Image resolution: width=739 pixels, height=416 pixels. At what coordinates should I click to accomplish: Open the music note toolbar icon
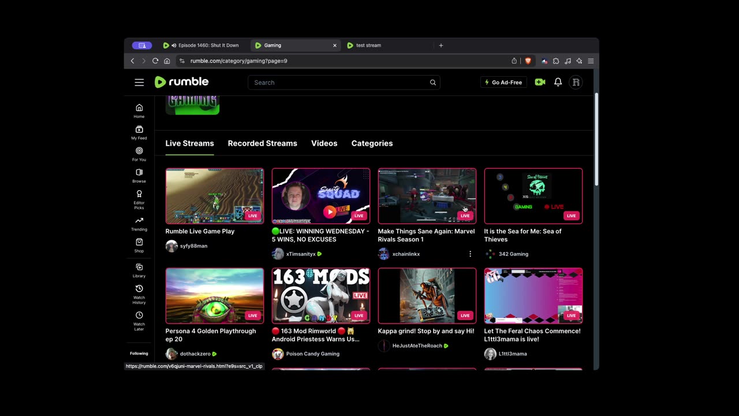568,61
